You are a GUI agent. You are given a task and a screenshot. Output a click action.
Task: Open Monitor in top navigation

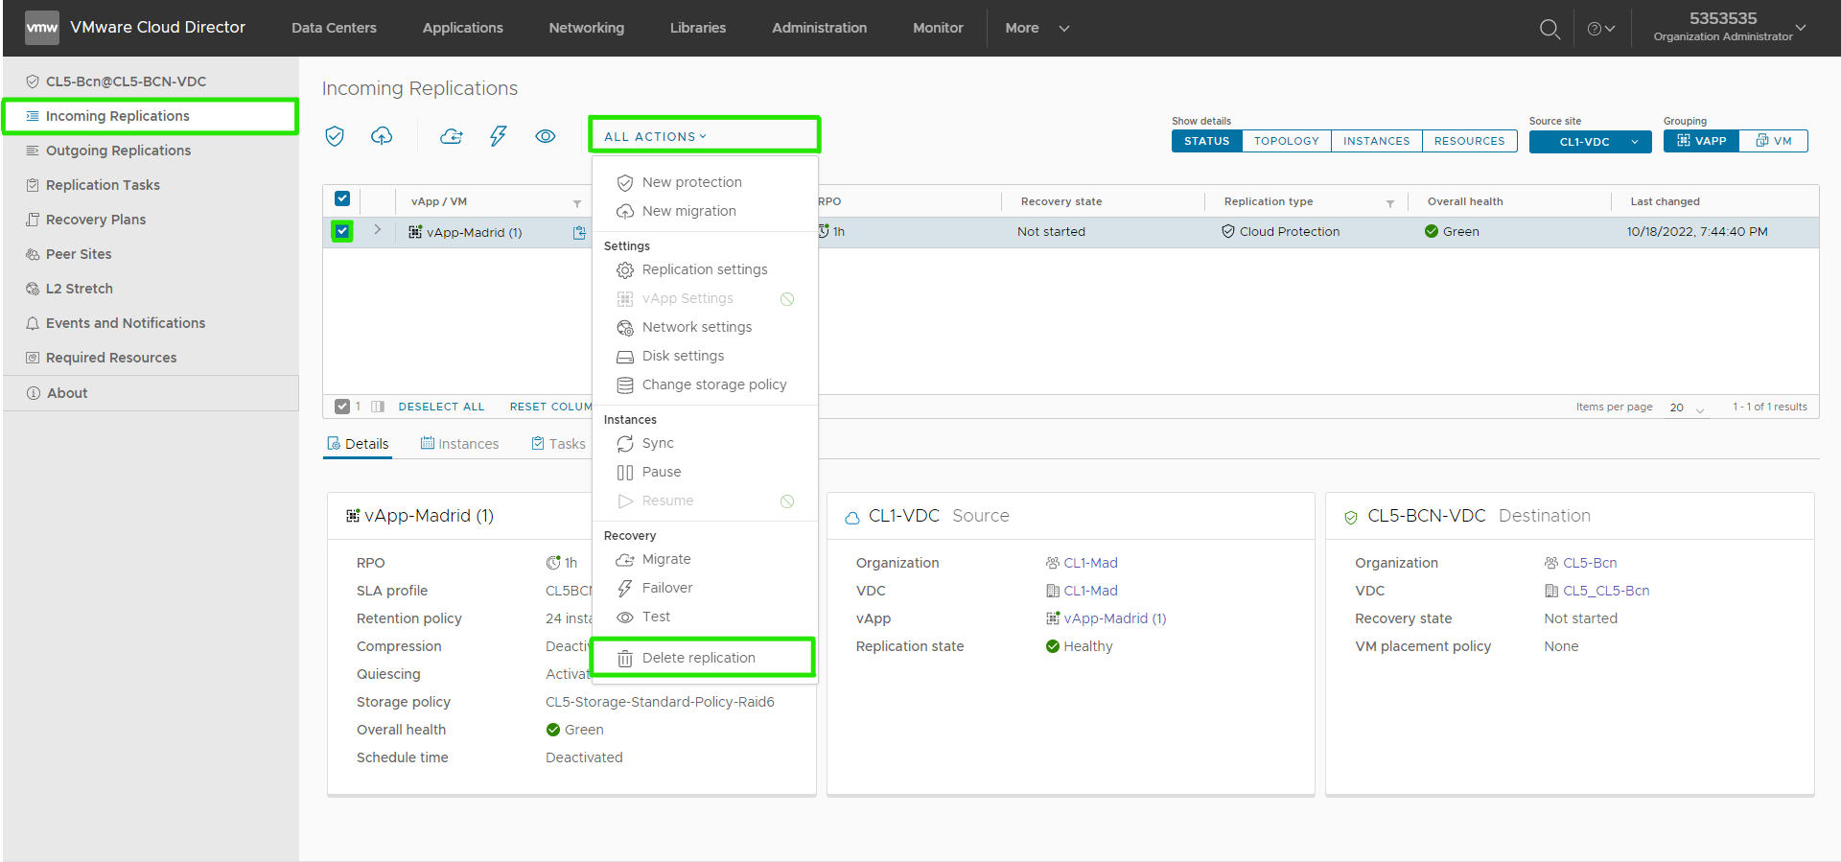click(x=938, y=28)
